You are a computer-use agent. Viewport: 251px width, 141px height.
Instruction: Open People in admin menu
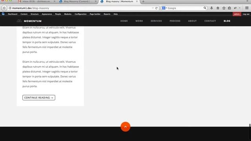pos(58,14)
